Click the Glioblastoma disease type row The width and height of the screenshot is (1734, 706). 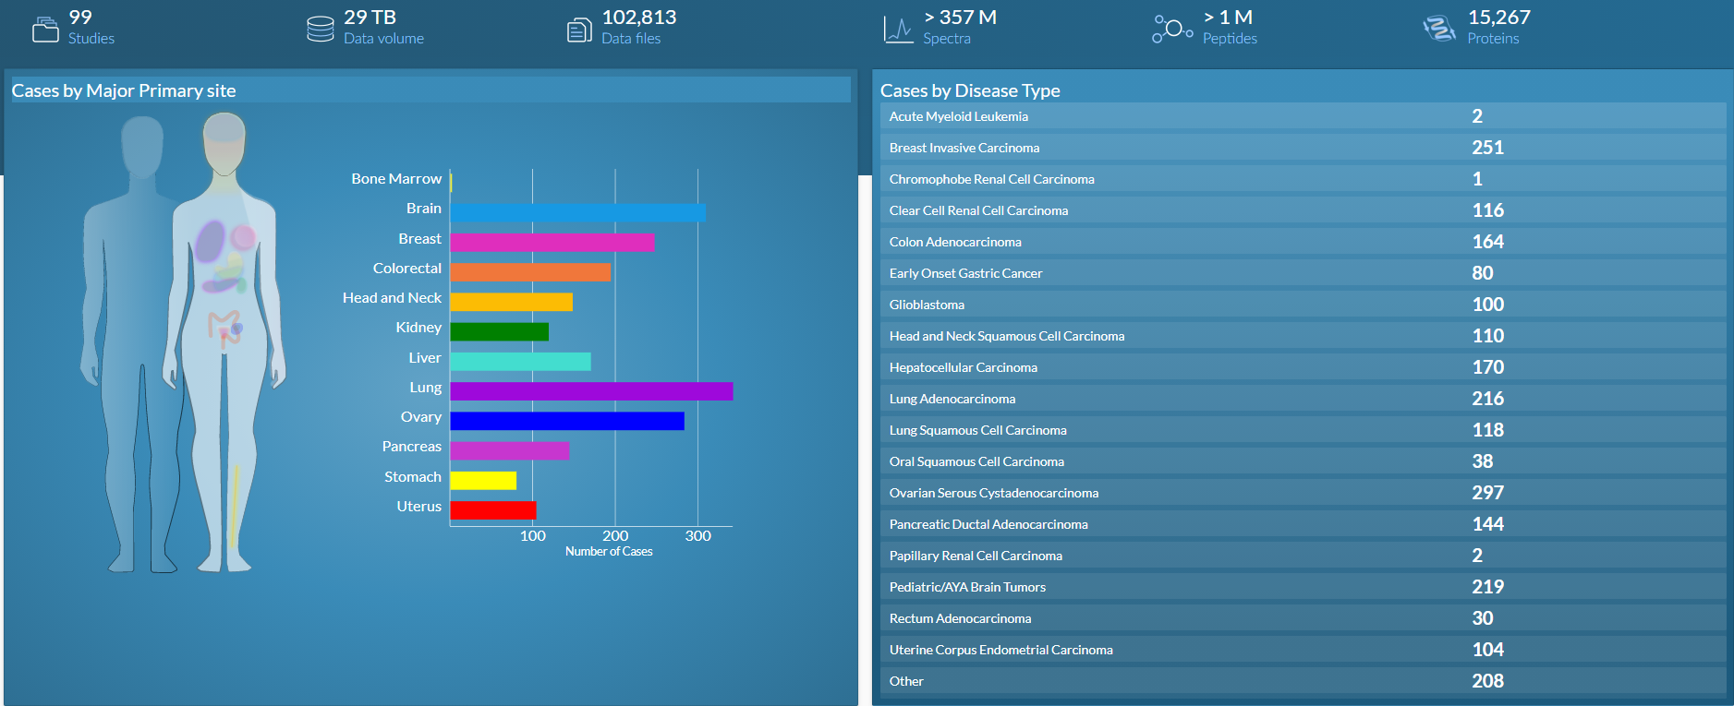[x=927, y=305]
